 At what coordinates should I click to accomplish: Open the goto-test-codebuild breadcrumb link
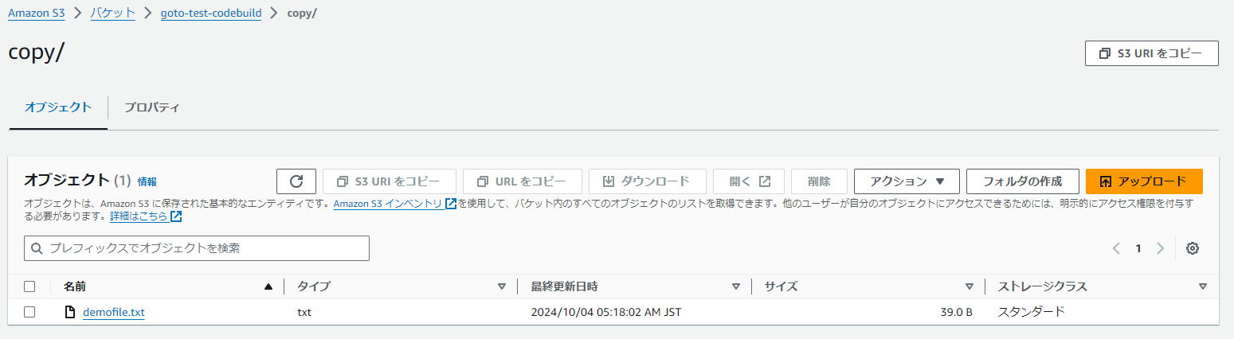click(x=211, y=14)
